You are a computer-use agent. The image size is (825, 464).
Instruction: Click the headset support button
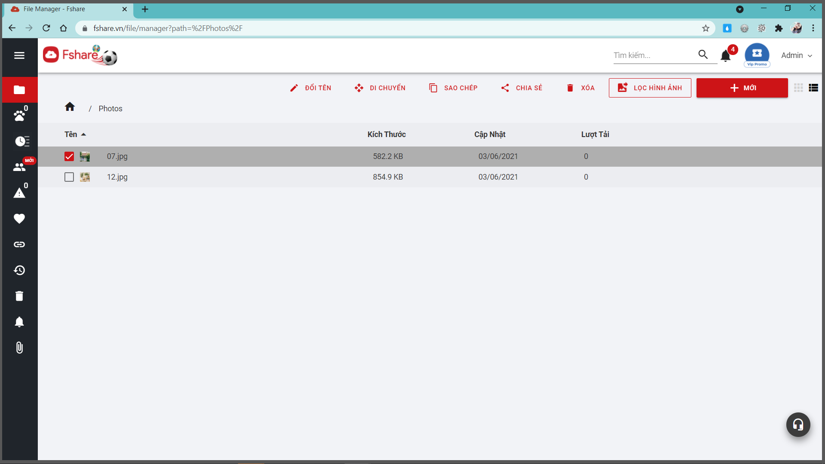798,425
